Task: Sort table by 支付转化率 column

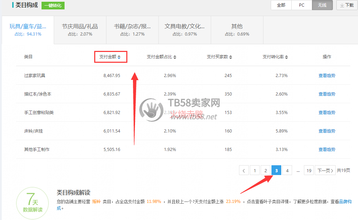Action: coord(275,57)
